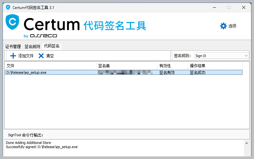The image size is (254, 159).
Task: Click the 添加文件 button label
Action: coord(26,56)
